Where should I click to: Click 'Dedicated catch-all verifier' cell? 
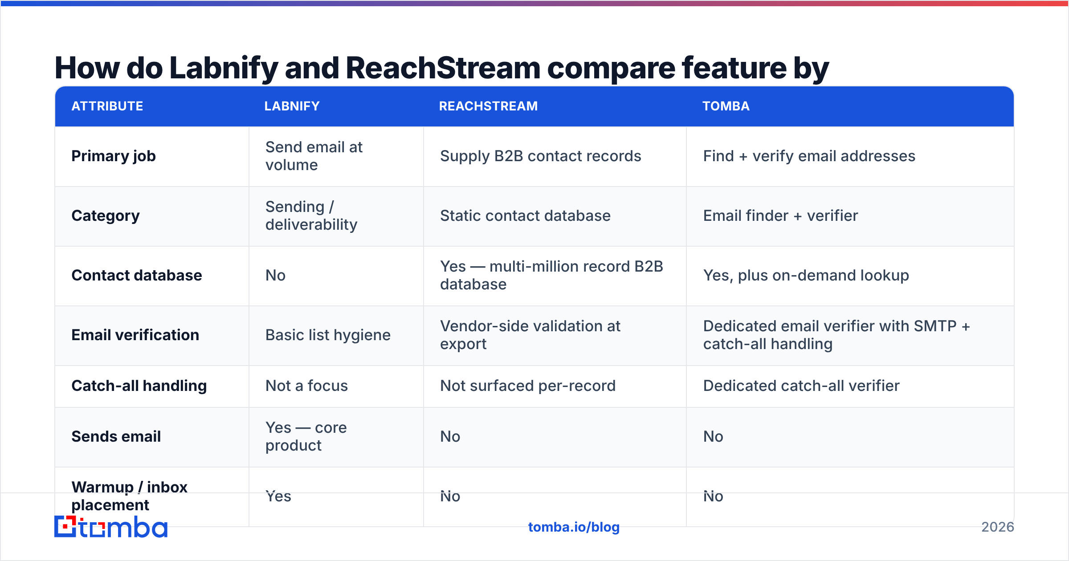[x=801, y=386]
